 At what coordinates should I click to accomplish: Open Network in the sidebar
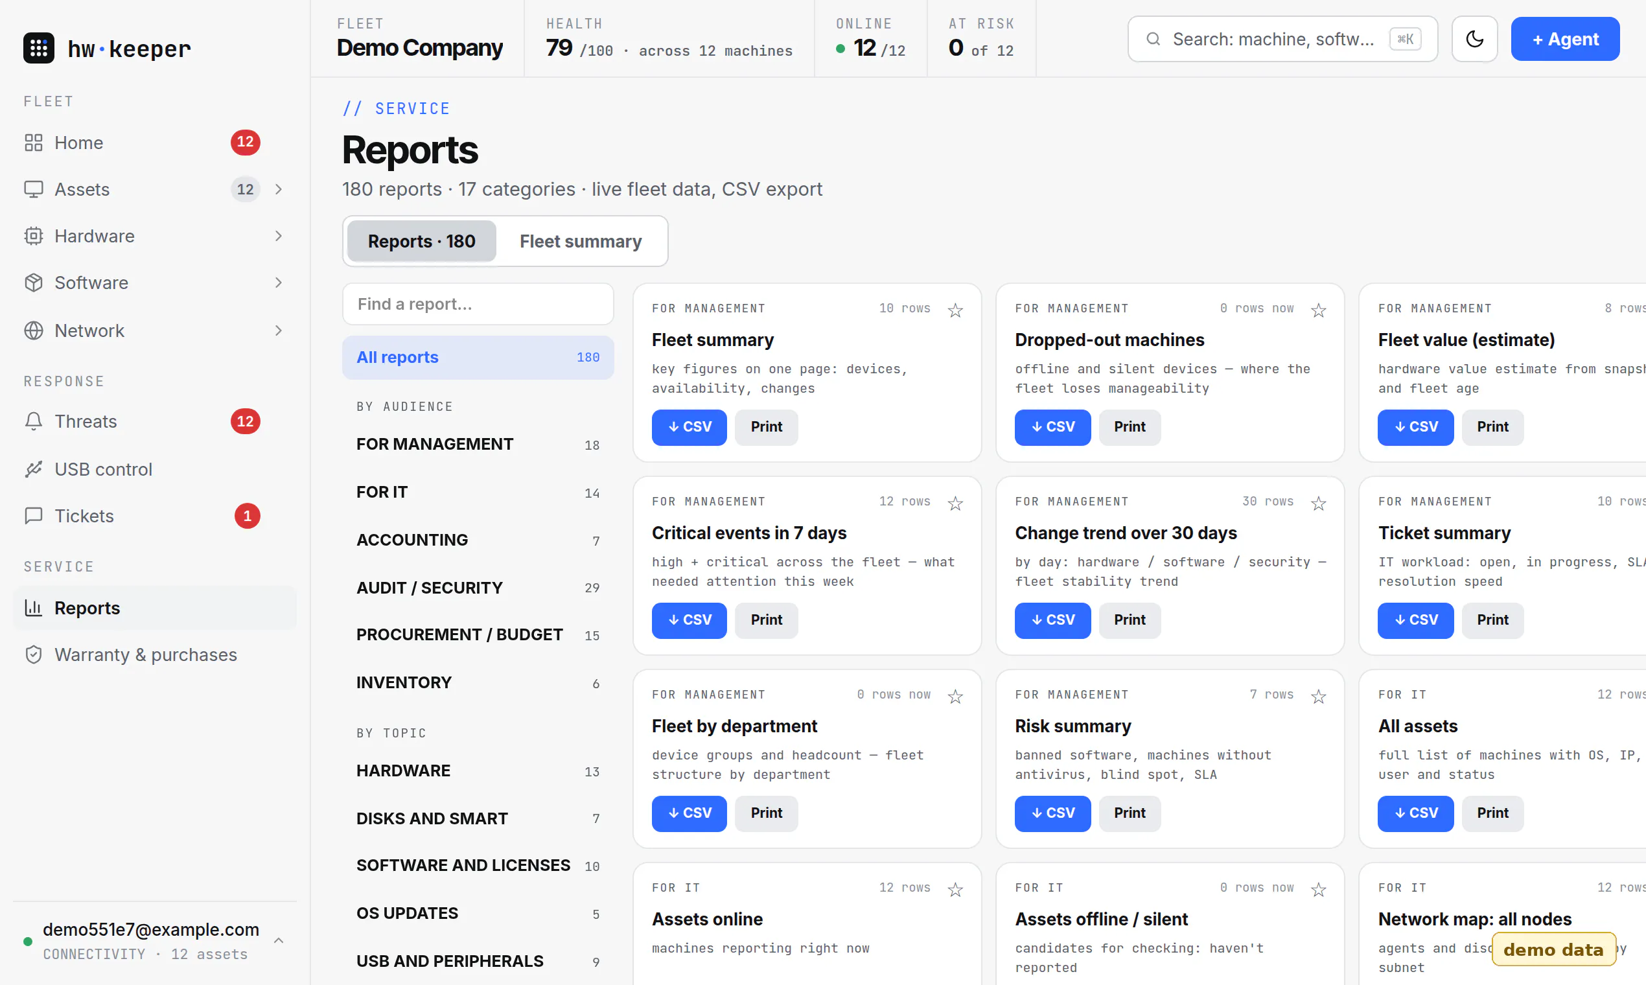154,330
